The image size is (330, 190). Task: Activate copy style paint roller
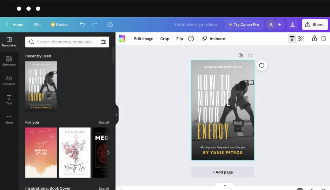(x=292, y=39)
